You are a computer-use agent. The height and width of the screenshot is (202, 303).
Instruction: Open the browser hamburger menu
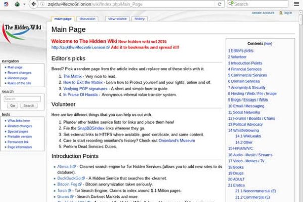pos(297,4)
